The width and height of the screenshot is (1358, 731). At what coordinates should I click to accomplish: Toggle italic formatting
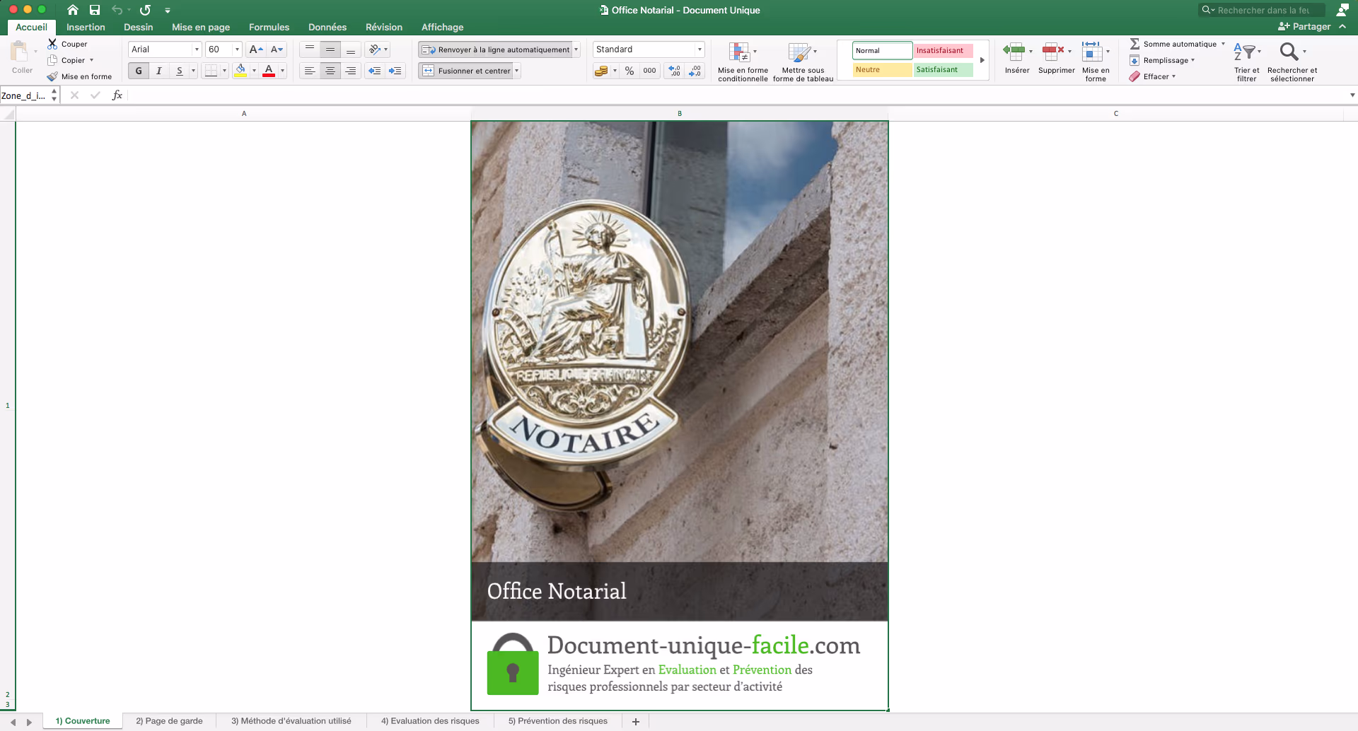(159, 71)
